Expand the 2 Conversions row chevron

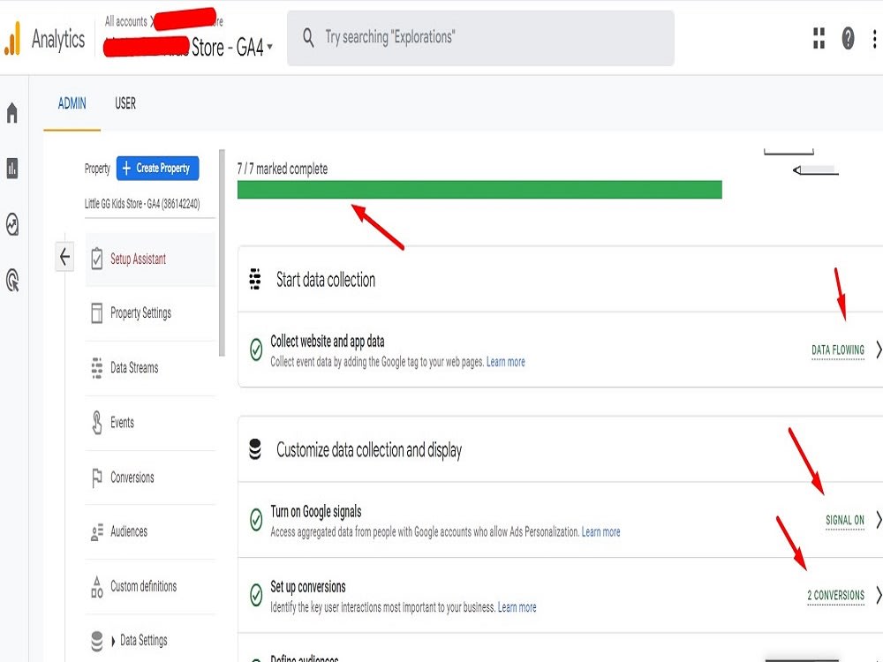878,594
